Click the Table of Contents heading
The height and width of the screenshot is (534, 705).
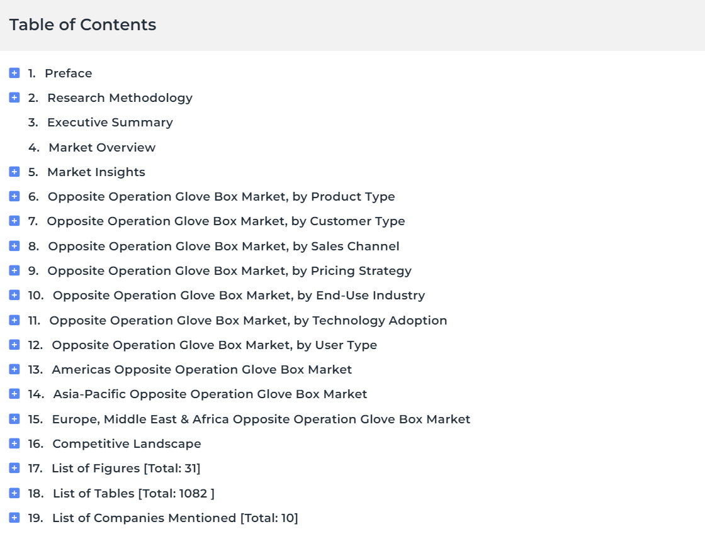(82, 25)
